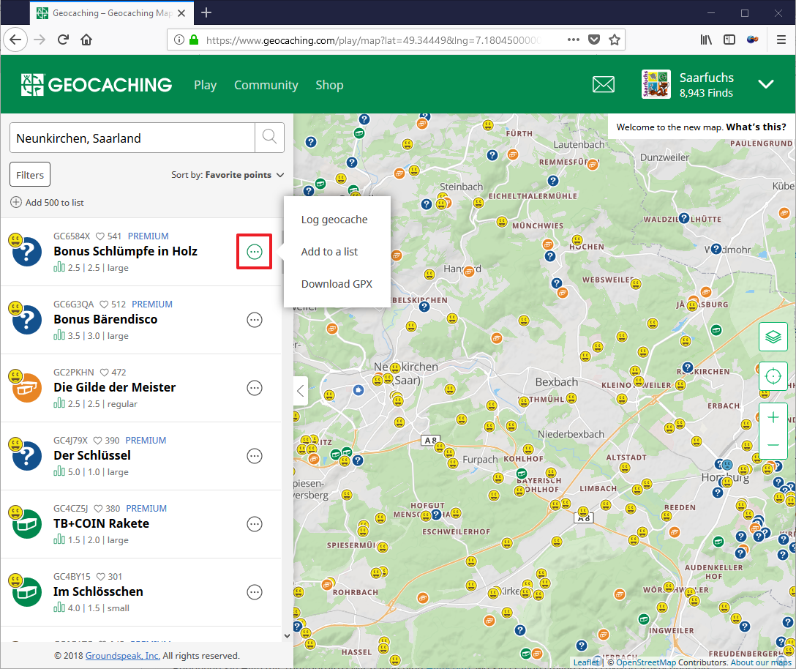The height and width of the screenshot is (669, 796).
Task: Click mystery cache icon for Der Schlüssel
Action: coord(27,456)
